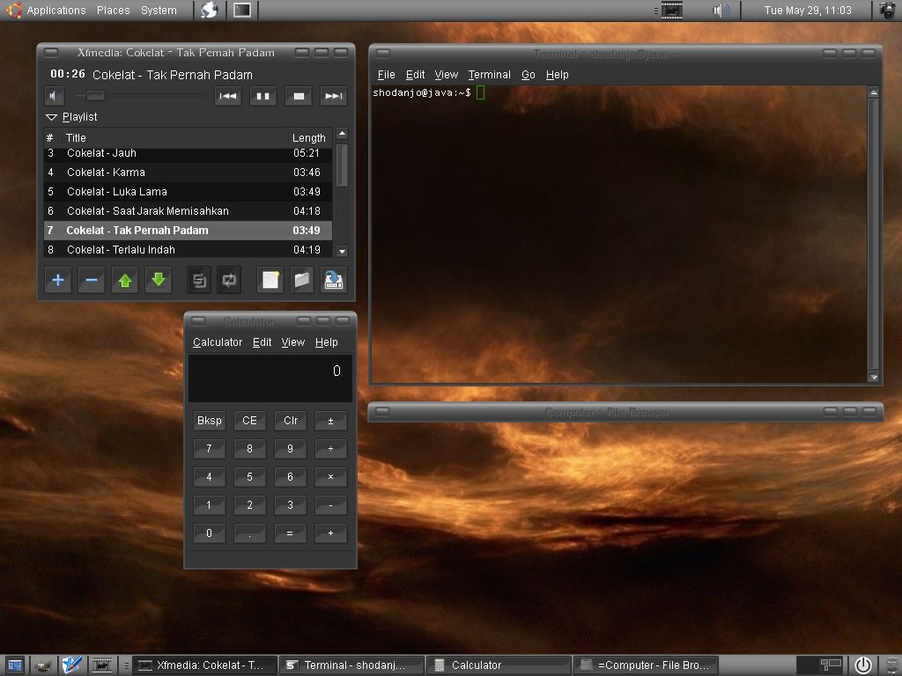Image resolution: width=902 pixels, height=676 pixels.
Task: Open the Go menu in Terminal
Action: [529, 75]
